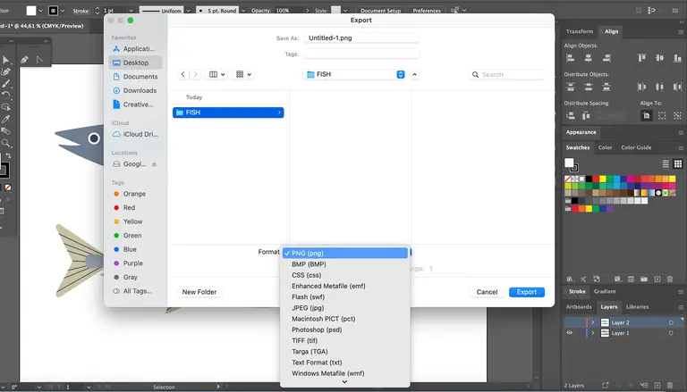The width and height of the screenshot is (687, 392).
Task: Switch to the Gradient tab
Action: 605,291
